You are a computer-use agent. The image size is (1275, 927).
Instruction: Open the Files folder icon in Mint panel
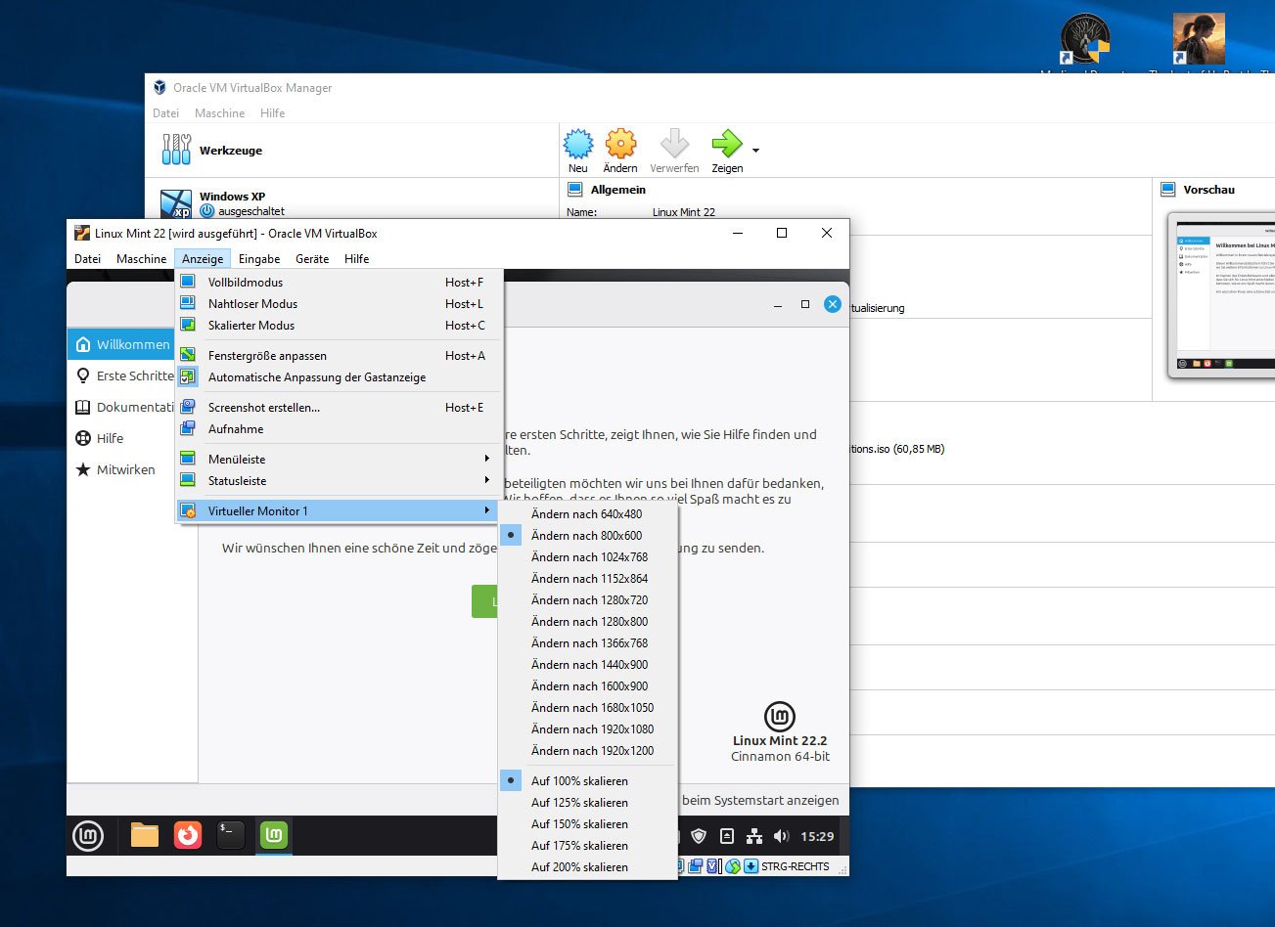point(145,835)
